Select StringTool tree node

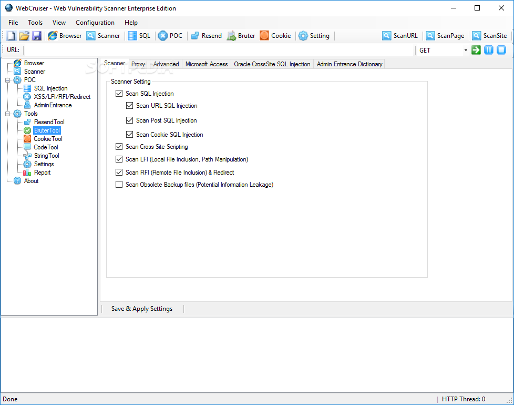point(47,156)
